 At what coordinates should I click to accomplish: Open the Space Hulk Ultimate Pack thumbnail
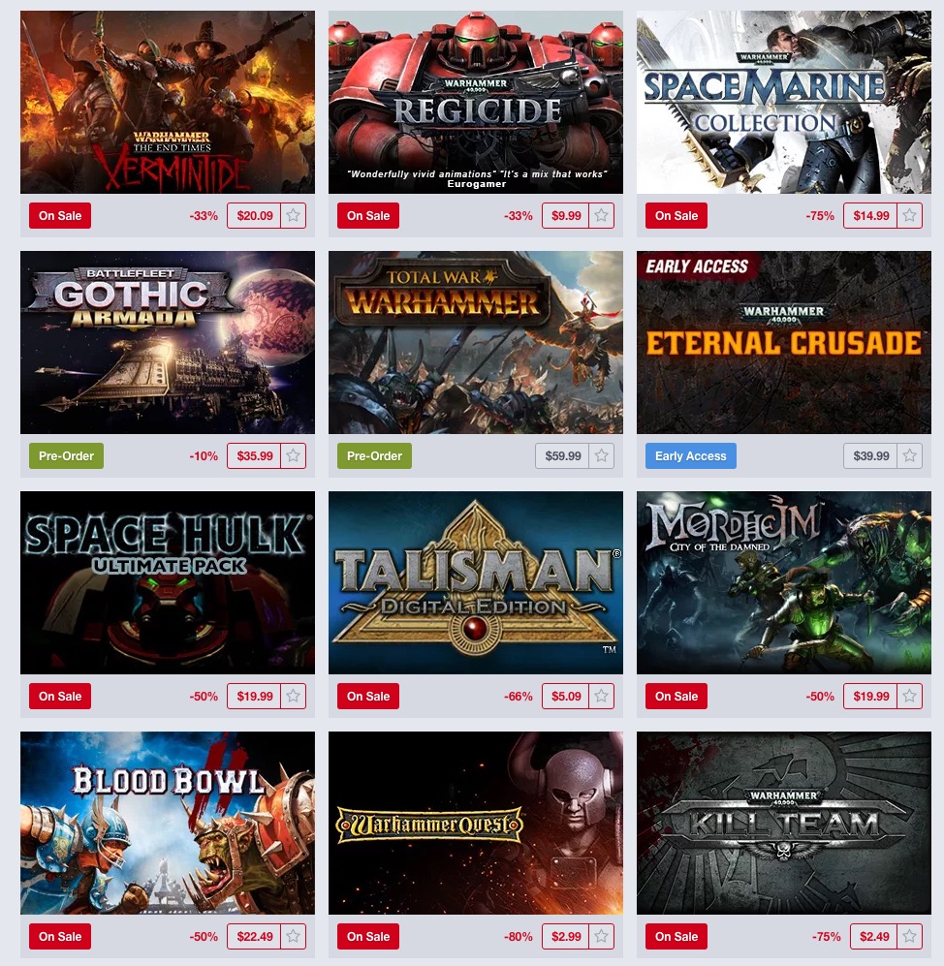(x=168, y=583)
